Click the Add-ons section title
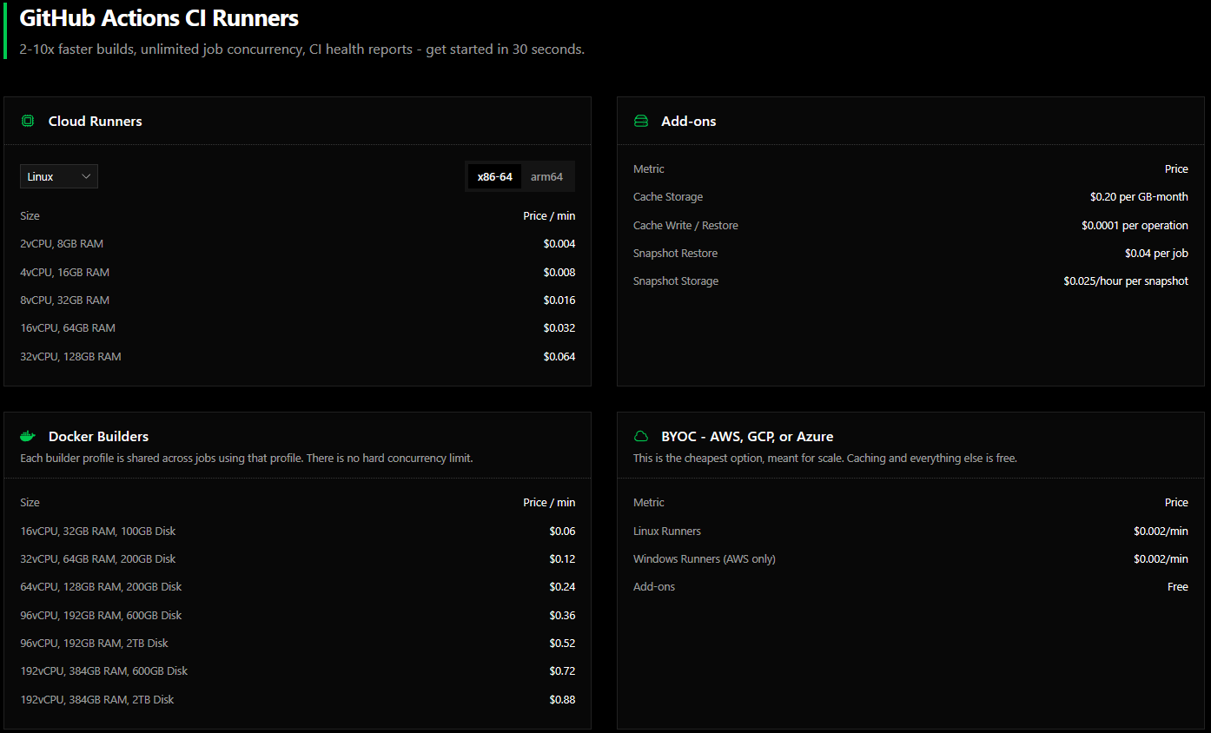Viewport: 1211px width, 733px height. click(689, 121)
